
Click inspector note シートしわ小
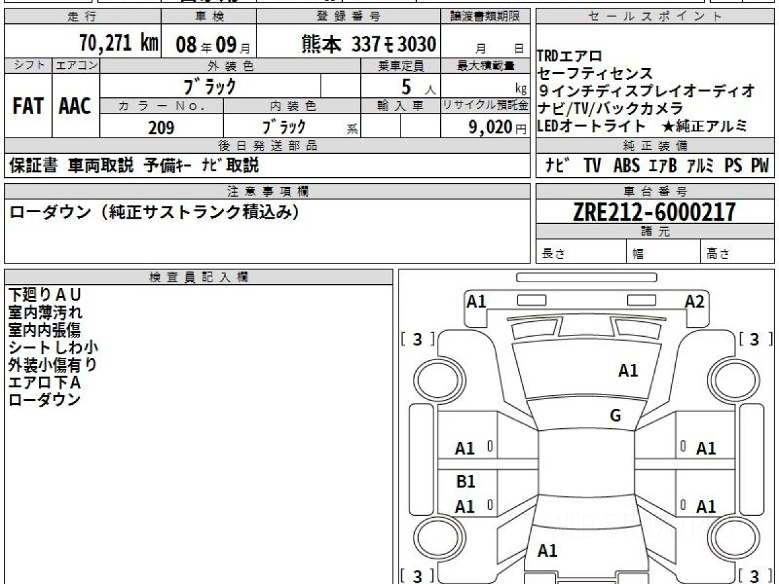click(x=53, y=347)
